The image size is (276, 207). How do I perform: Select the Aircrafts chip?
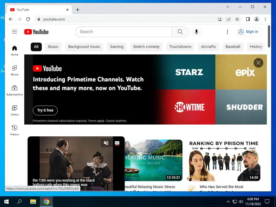(x=208, y=47)
